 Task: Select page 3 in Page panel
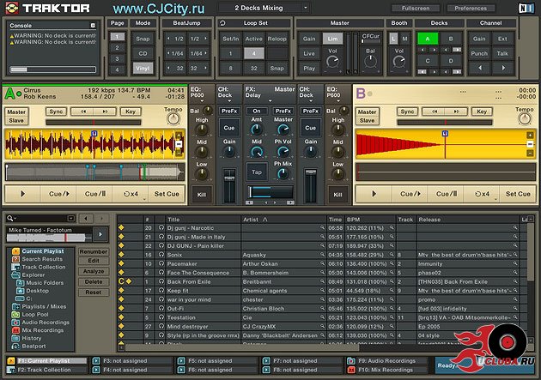117,58
